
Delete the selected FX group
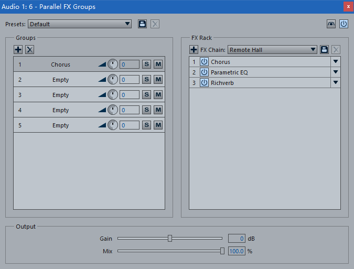point(30,50)
